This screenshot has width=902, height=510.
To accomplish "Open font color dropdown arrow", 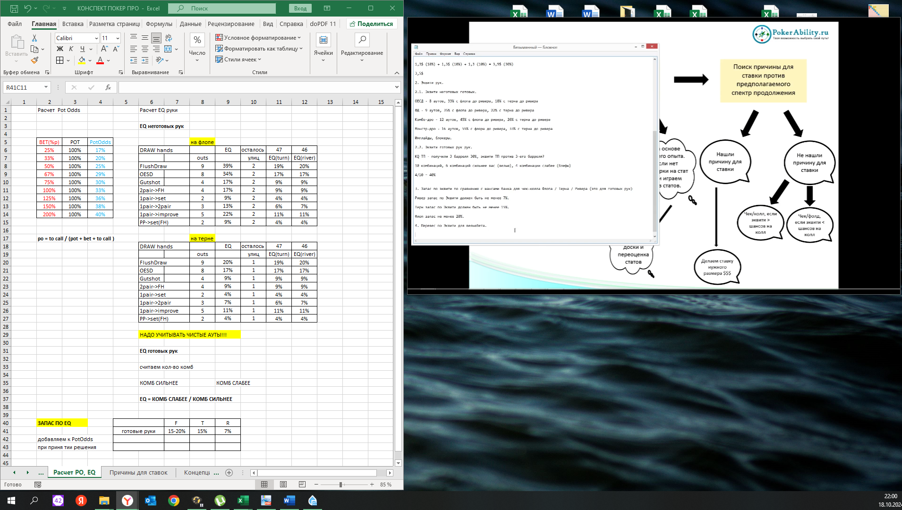I will (x=108, y=60).
